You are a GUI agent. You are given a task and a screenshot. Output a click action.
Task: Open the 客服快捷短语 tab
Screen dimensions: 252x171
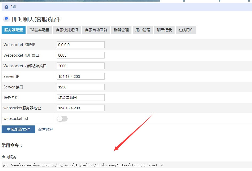[67, 30]
